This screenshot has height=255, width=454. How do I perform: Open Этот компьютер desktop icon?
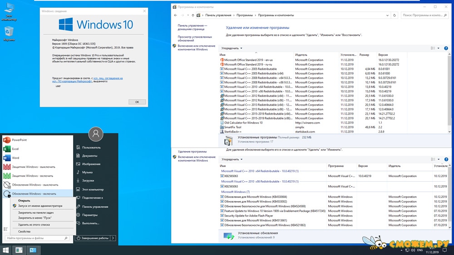click(9, 12)
